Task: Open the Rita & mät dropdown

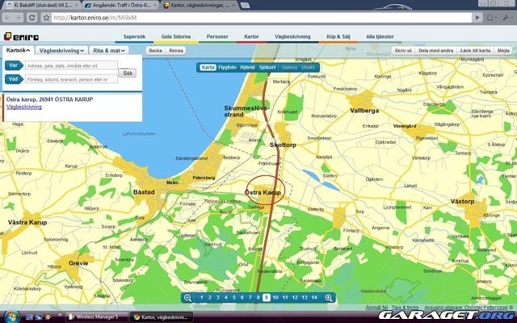Action: [108, 50]
